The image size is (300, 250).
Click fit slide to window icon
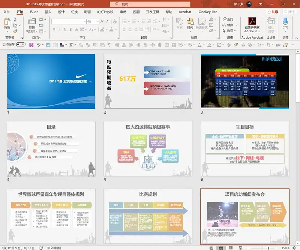(x=294, y=248)
